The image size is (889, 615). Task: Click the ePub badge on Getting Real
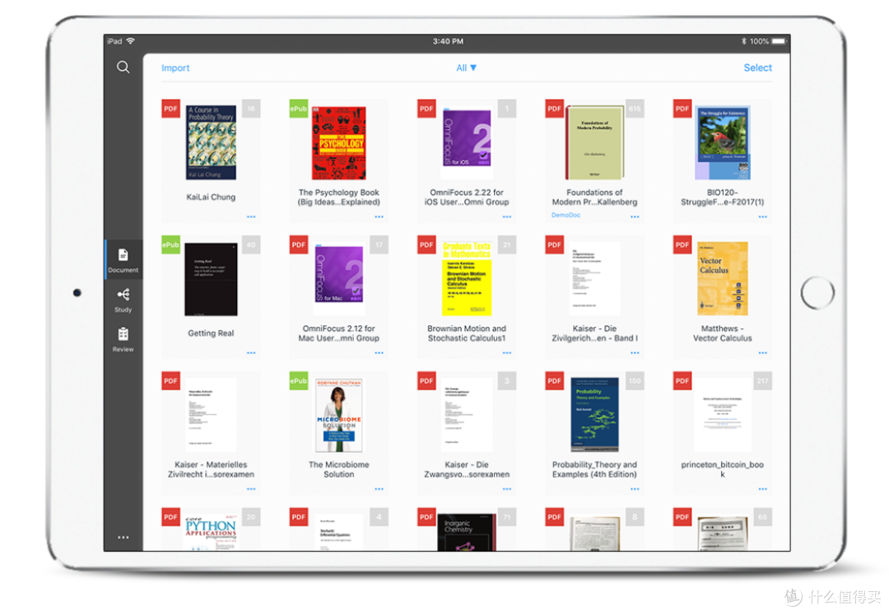coord(170,245)
